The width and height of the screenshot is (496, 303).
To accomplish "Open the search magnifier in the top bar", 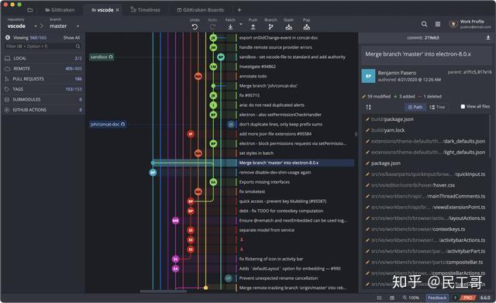I will click(x=424, y=24).
